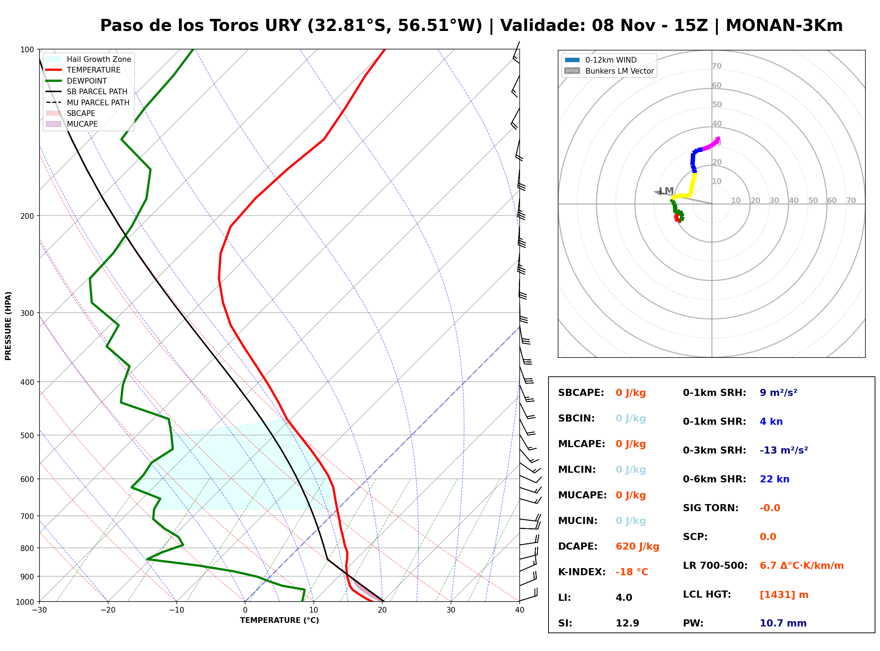The height and width of the screenshot is (651, 880).
Task: Click the TEMPERATURE (°C) axis label
Action: 280,620
